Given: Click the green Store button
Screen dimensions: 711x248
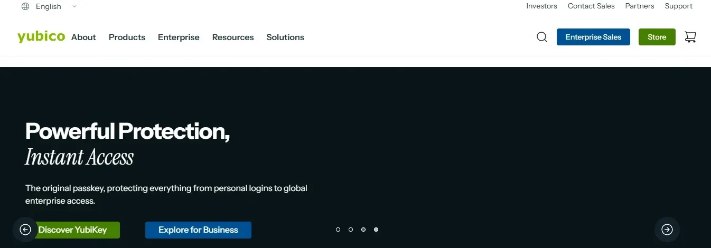Looking at the screenshot, I should point(657,37).
